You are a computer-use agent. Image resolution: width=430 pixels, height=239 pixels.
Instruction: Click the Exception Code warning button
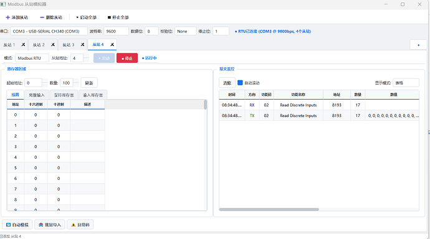click(80, 225)
